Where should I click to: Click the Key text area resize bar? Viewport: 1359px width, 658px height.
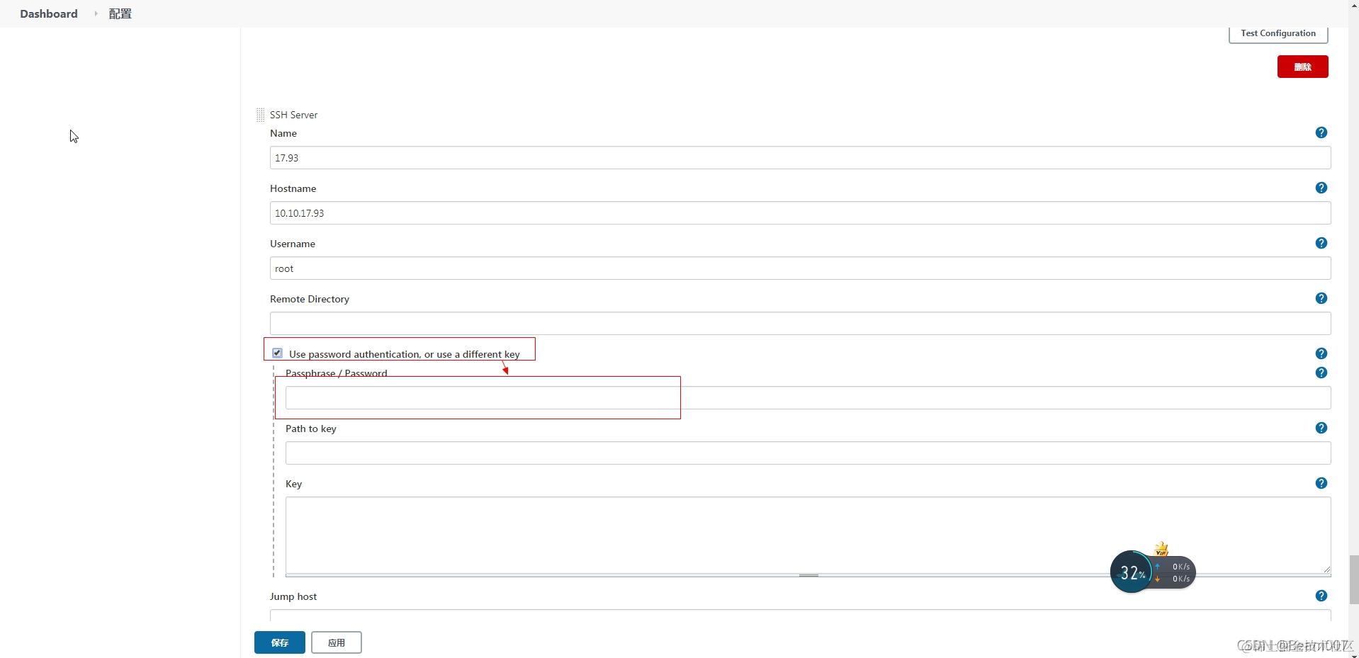point(808,575)
